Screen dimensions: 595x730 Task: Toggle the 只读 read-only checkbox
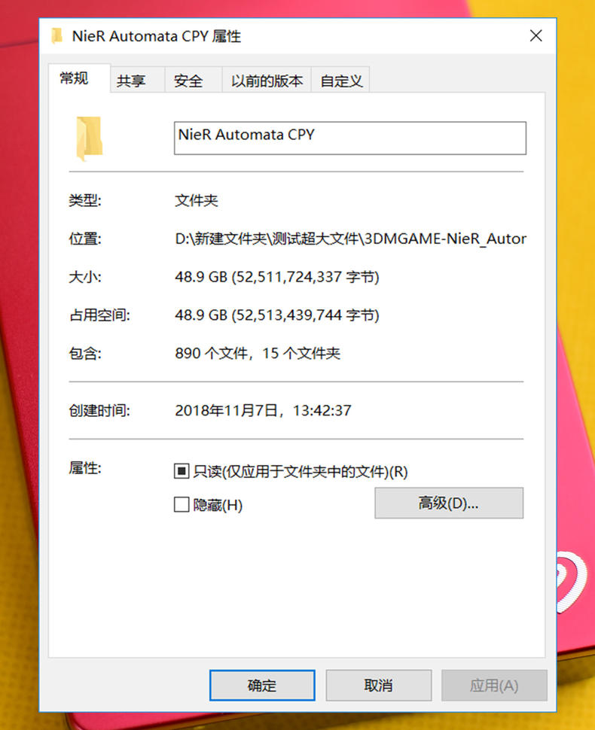click(x=182, y=471)
